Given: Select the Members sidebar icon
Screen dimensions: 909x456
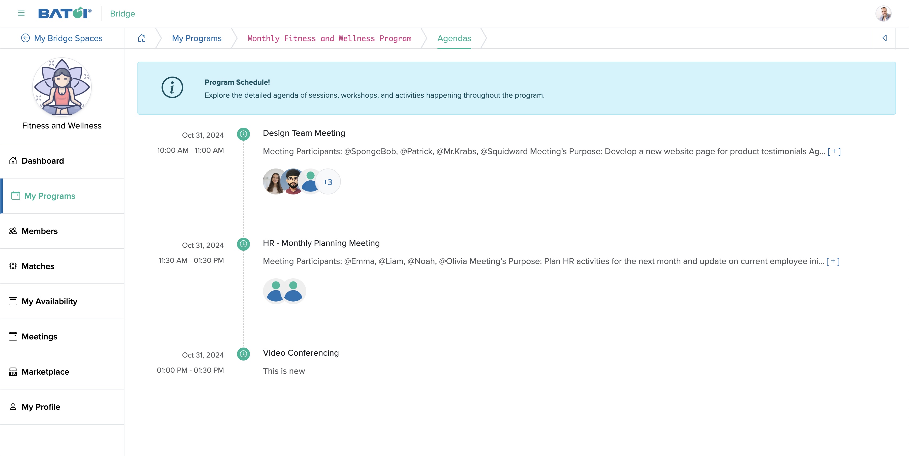Looking at the screenshot, I should [13, 231].
